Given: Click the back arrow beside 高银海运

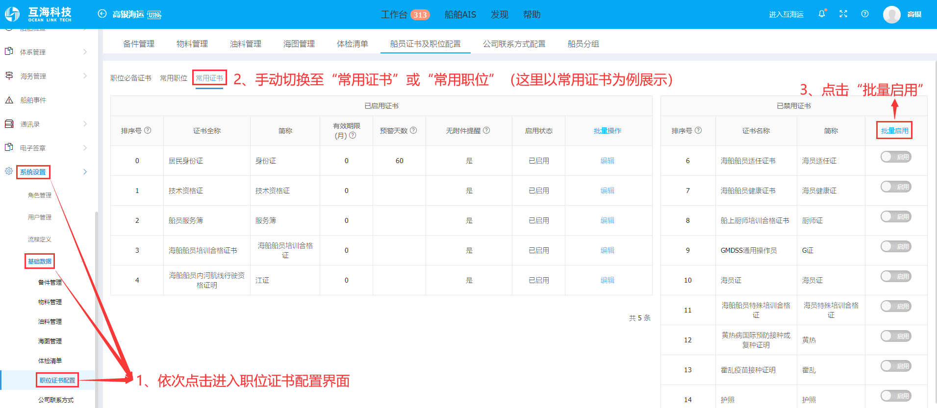Looking at the screenshot, I should click(102, 14).
